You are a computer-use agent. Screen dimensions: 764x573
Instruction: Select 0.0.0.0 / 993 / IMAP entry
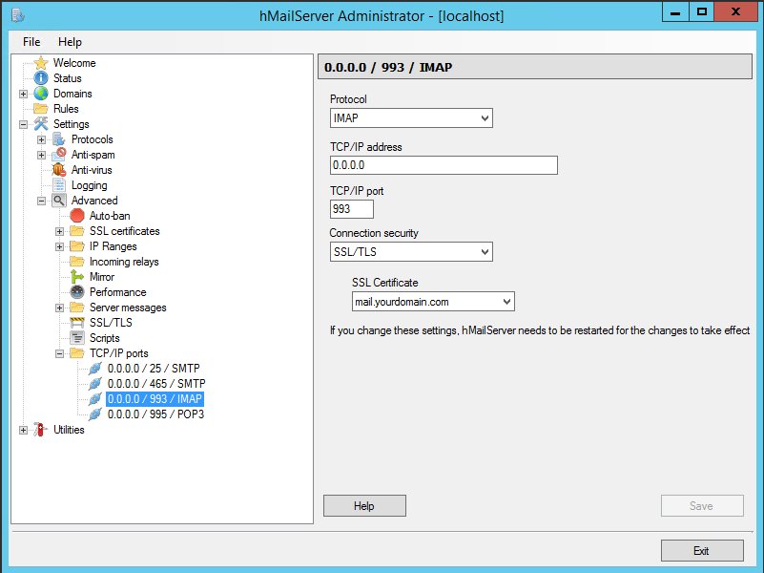155,399
